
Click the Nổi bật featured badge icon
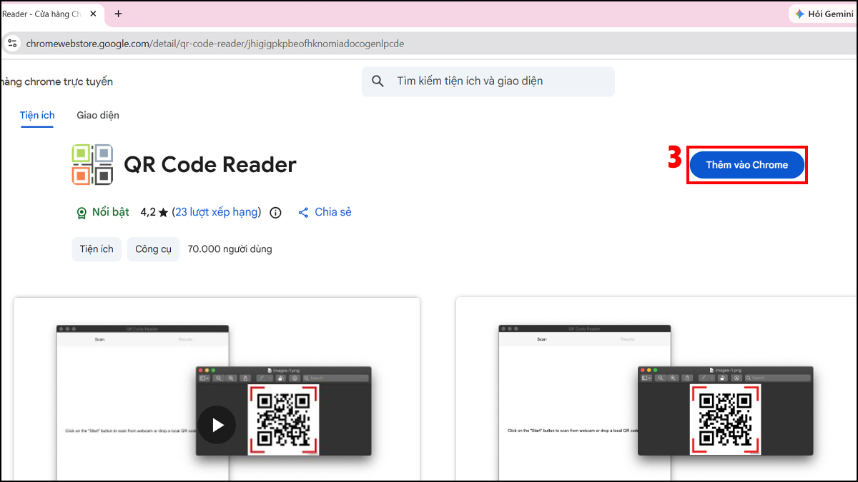pos(82,213)
